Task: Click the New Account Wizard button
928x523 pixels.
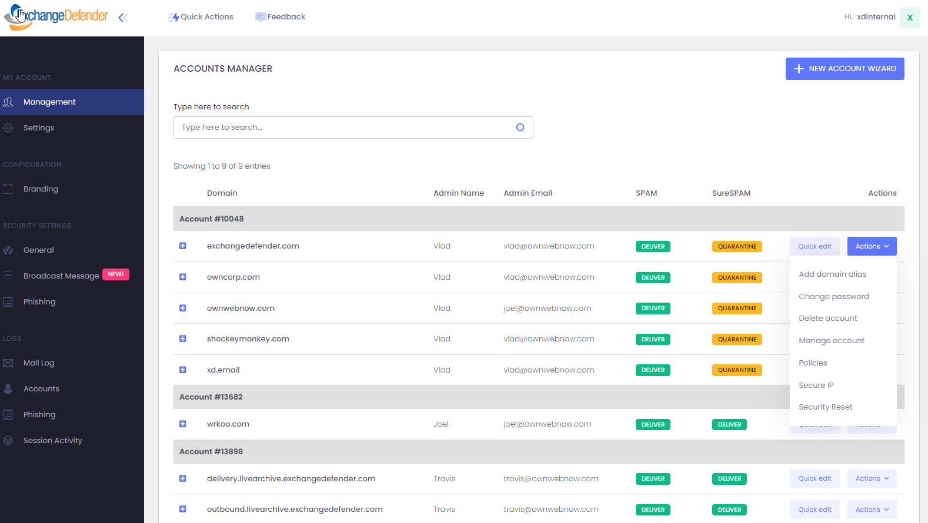Action: tap(844, 69)
